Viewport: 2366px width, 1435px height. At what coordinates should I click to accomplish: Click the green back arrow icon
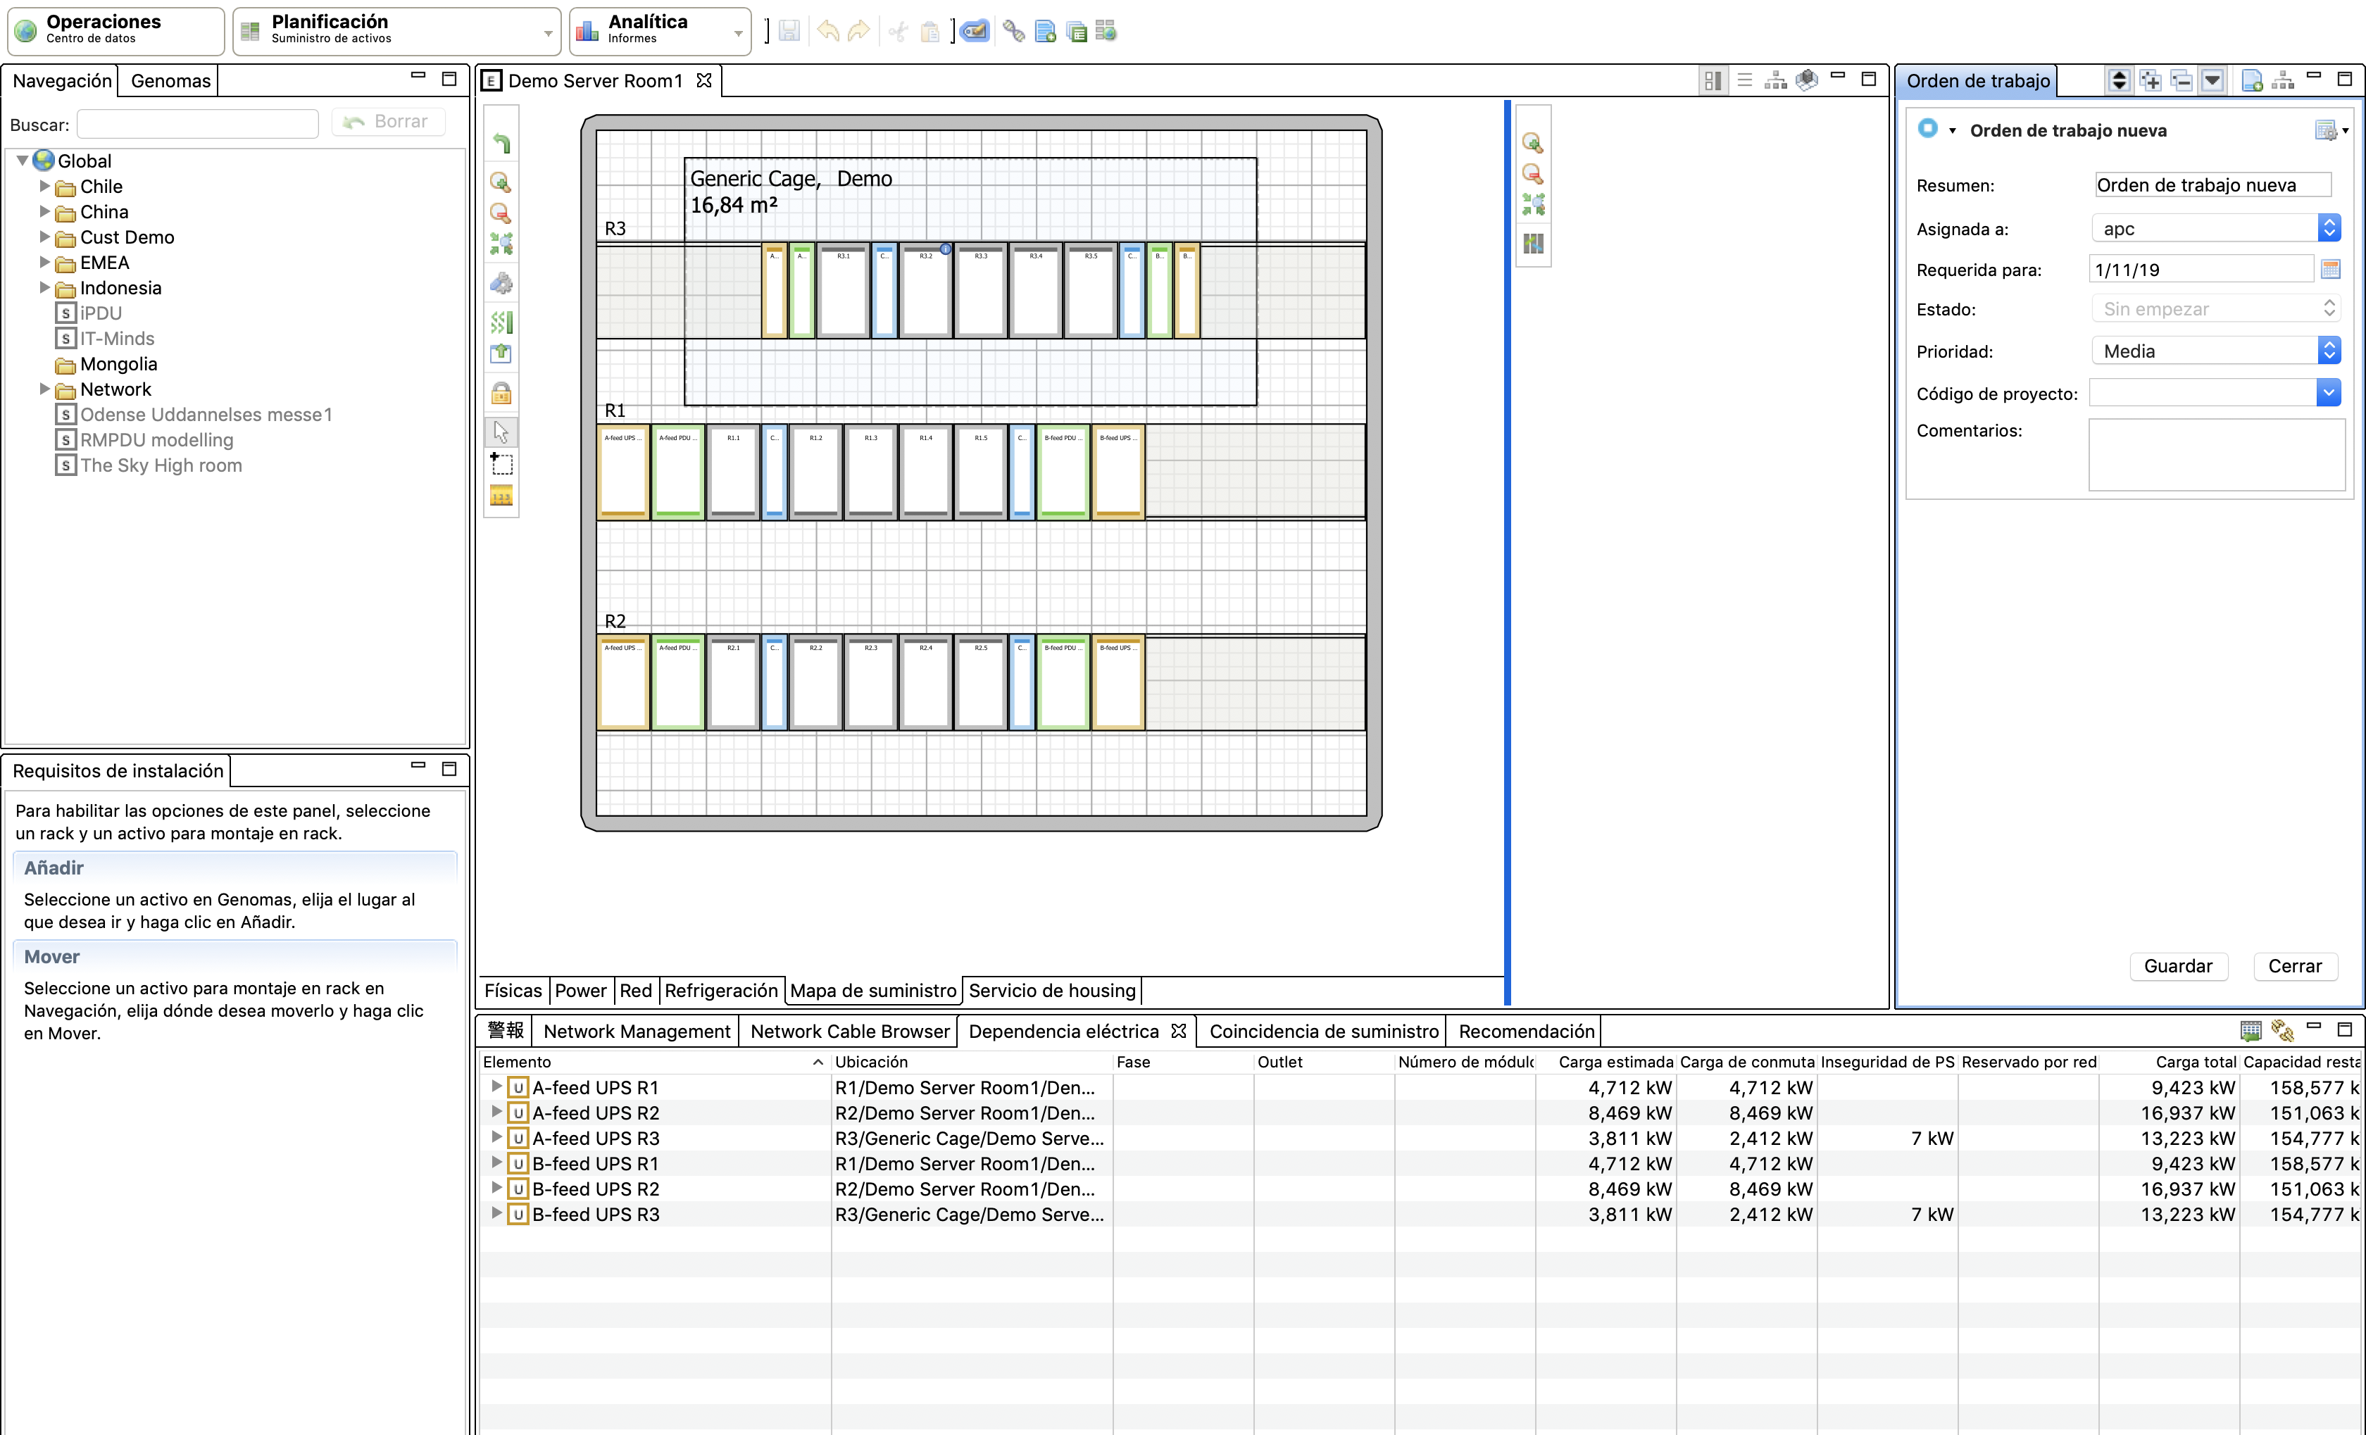point(501,144)
